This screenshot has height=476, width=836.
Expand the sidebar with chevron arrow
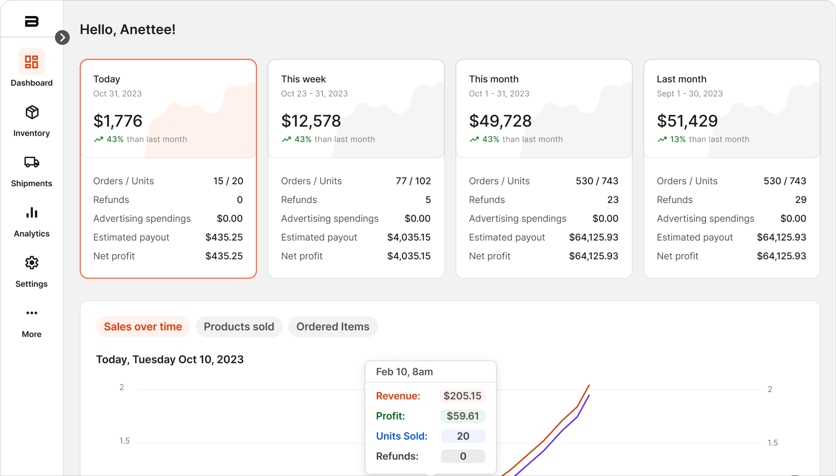(x=62, y=37)
